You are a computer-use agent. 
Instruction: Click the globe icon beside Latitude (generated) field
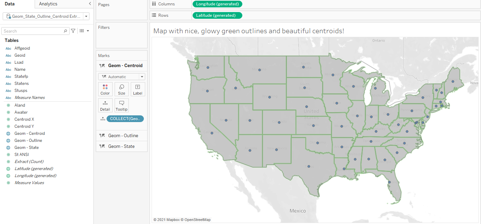[x=8, y=169]
